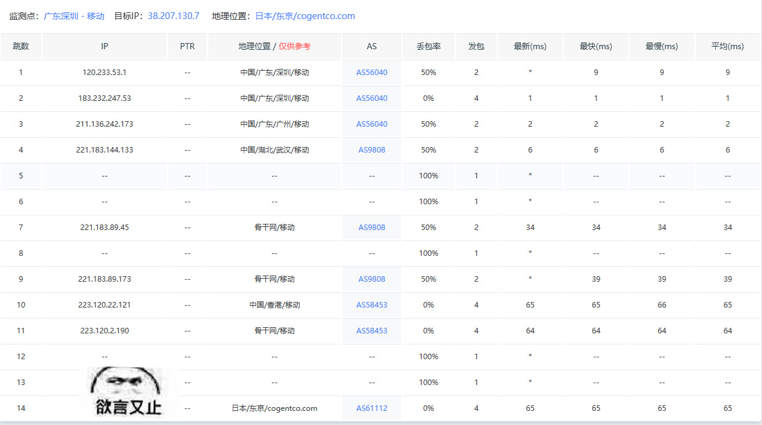This screenshot has height=425, width=762.
Task: Open 日本/东京/cogentco.com location link in header
Action: pos(305,16)
